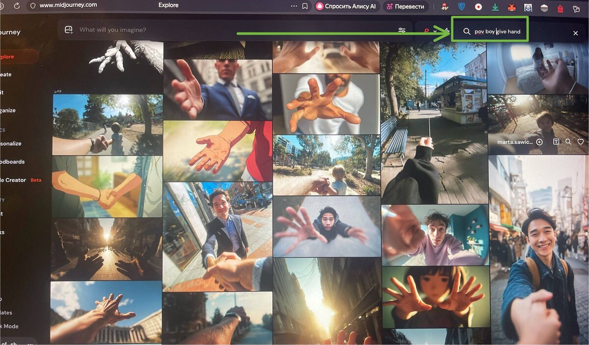Expand the chevron next to the P button

(x=435, y=32)
